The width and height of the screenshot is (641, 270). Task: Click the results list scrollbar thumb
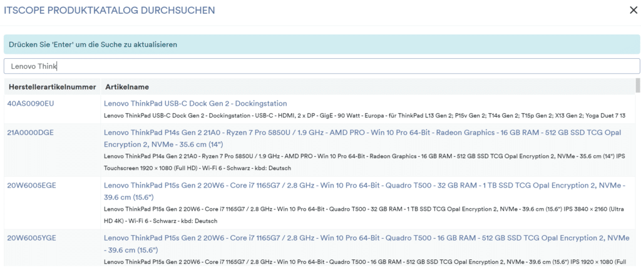coord(638,86)
